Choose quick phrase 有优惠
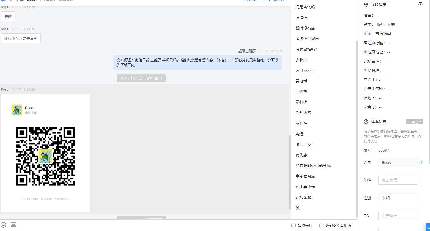 pos(301,155)
